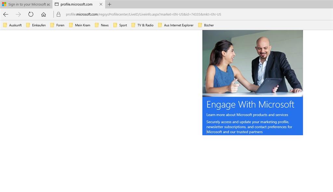The image size is (333, 192).
Task: Switch to Sign in to your Microsoft tab
Action: pyautogui.click(x=26, y=4)
